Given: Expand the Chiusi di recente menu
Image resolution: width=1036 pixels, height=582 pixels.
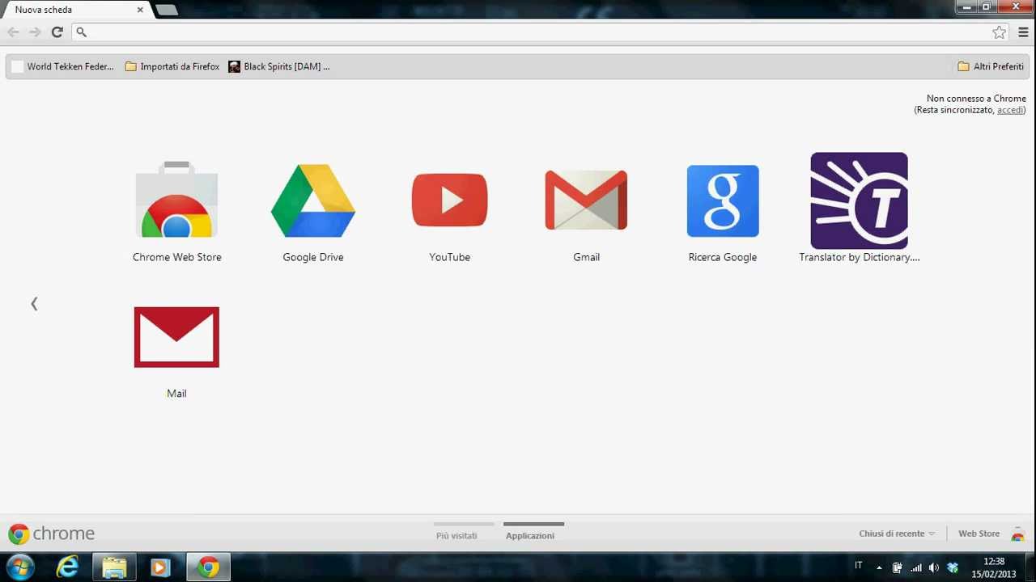Looking at the screenshot, I should 897,533.
